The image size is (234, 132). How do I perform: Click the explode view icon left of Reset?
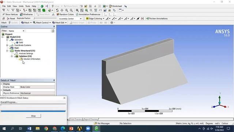4,19
